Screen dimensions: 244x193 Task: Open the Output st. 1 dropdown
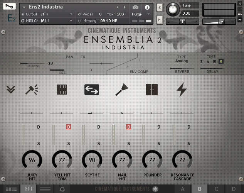47,14
